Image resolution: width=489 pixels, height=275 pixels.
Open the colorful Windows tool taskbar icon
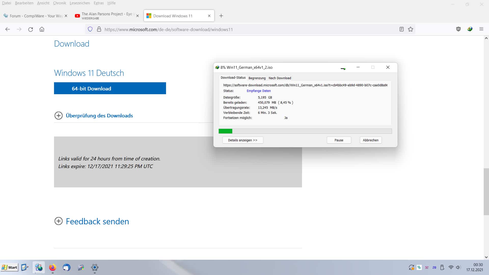click(81, 267)
